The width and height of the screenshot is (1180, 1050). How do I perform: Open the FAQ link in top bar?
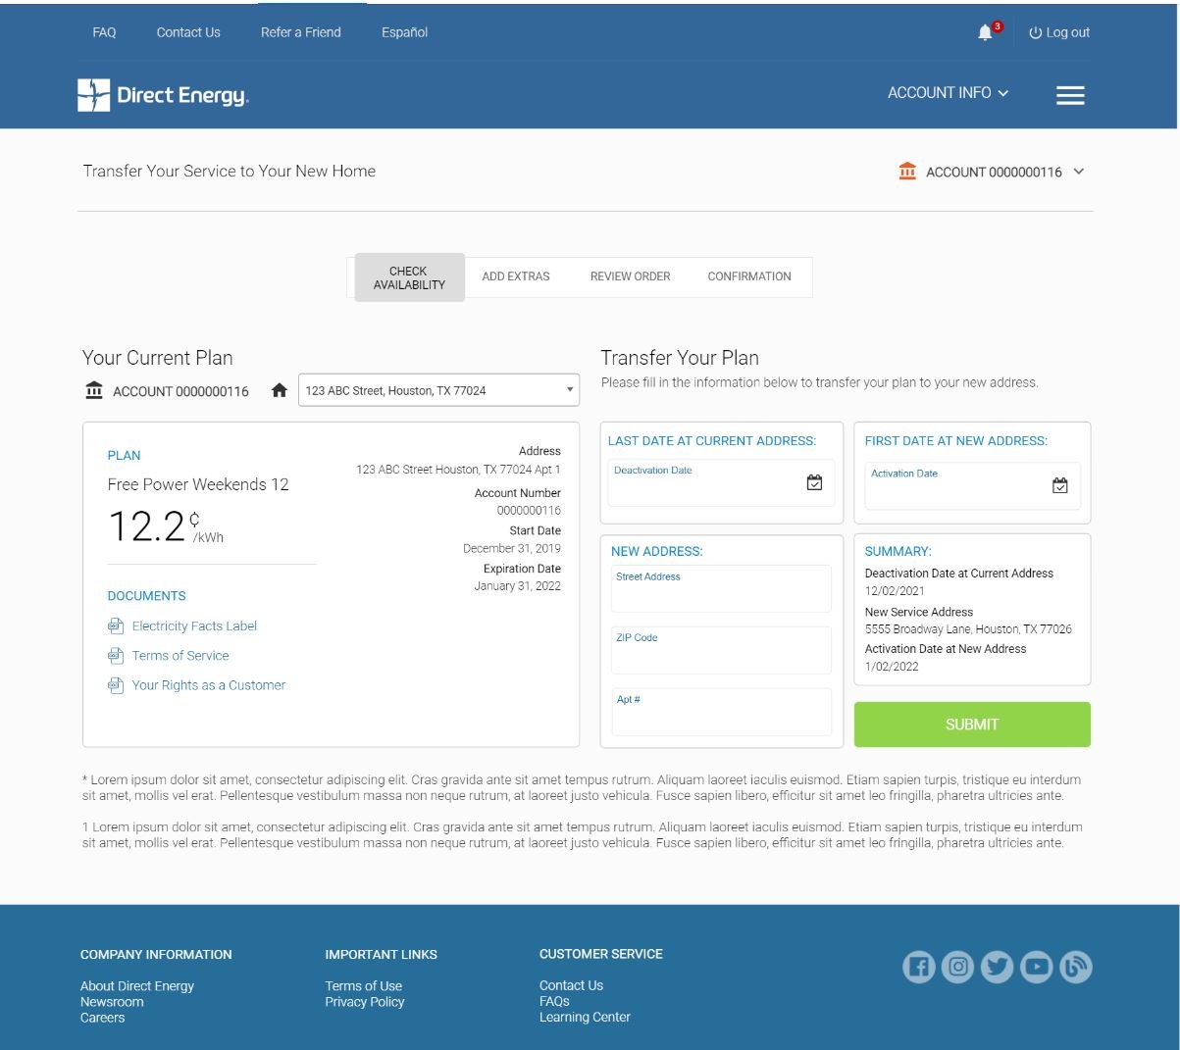click(104, 32)
